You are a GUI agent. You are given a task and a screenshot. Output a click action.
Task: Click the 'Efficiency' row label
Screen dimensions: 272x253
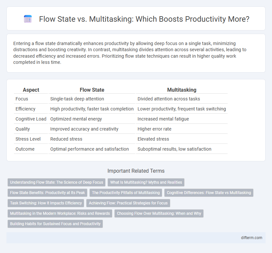tap(25, 109)
